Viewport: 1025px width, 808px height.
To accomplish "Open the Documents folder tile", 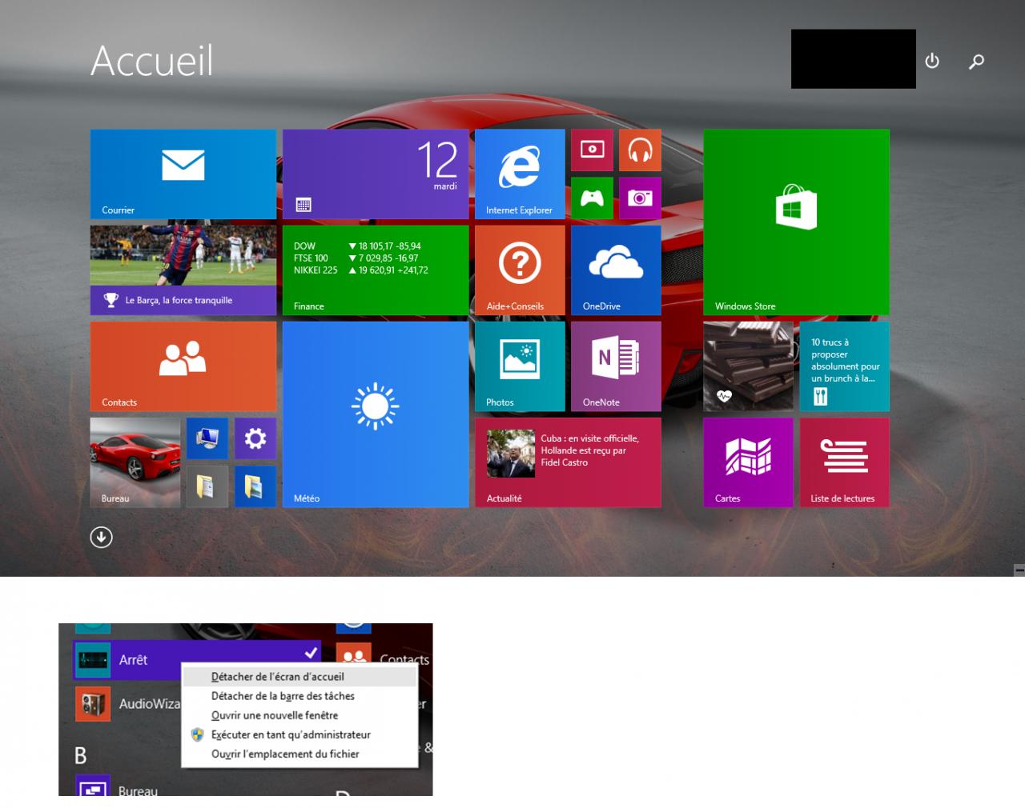I will (x=207, y=486).
